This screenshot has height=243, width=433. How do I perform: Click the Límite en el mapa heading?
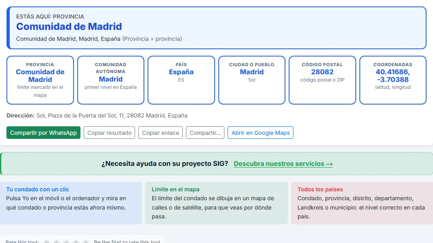coord(175,189)
